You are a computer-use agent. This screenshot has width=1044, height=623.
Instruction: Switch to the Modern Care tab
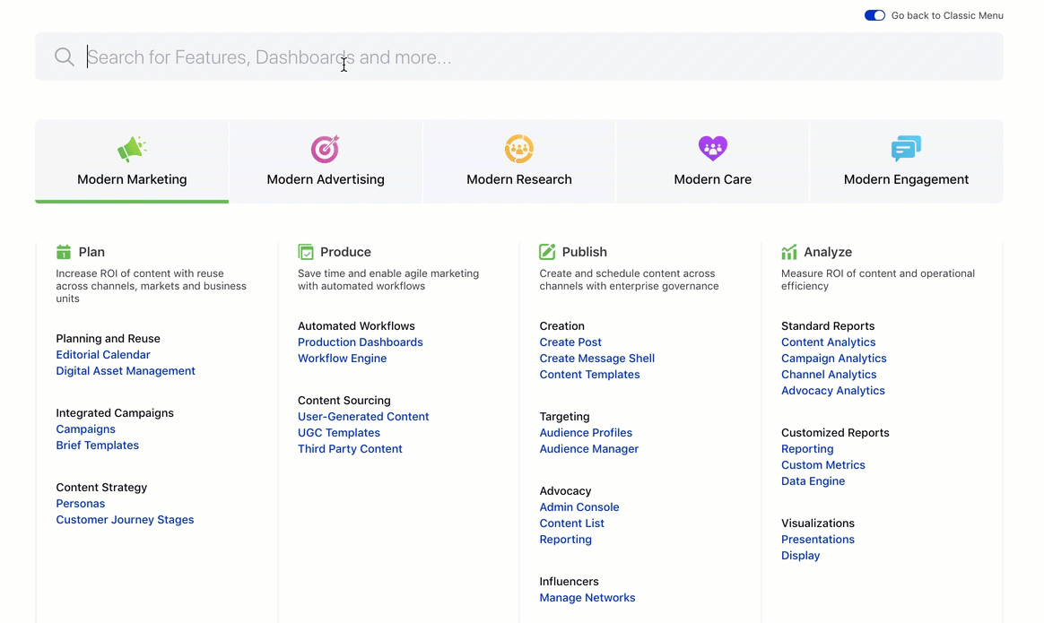pos(712,161)
